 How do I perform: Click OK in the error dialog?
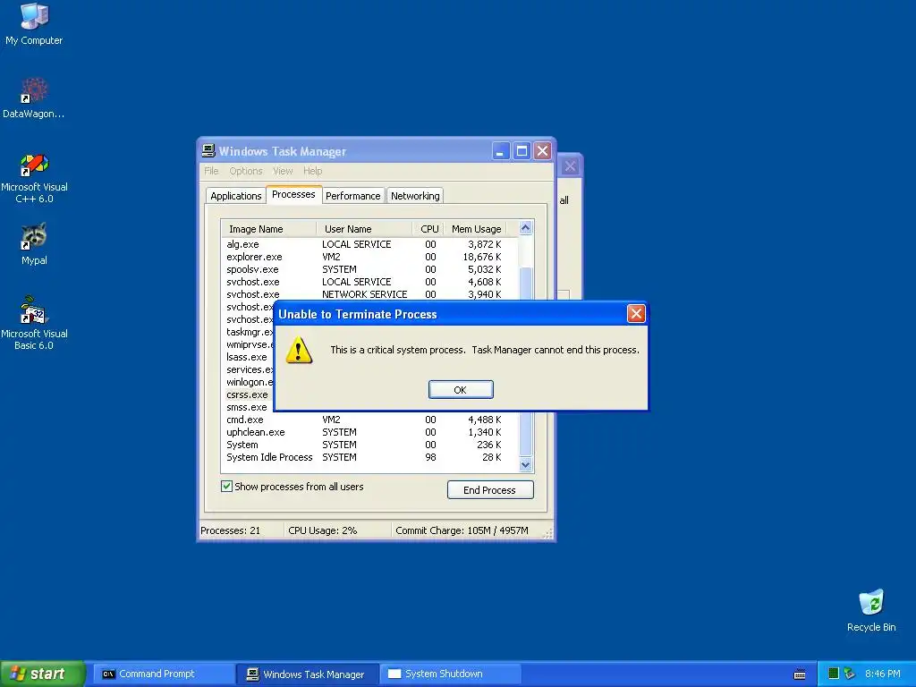coord(461,390)
